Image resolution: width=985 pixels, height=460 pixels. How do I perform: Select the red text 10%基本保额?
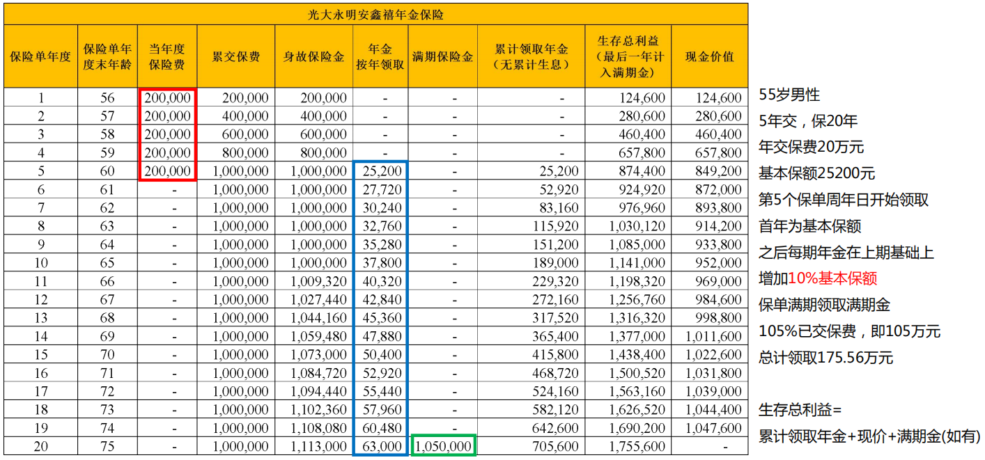pos(832,278)
